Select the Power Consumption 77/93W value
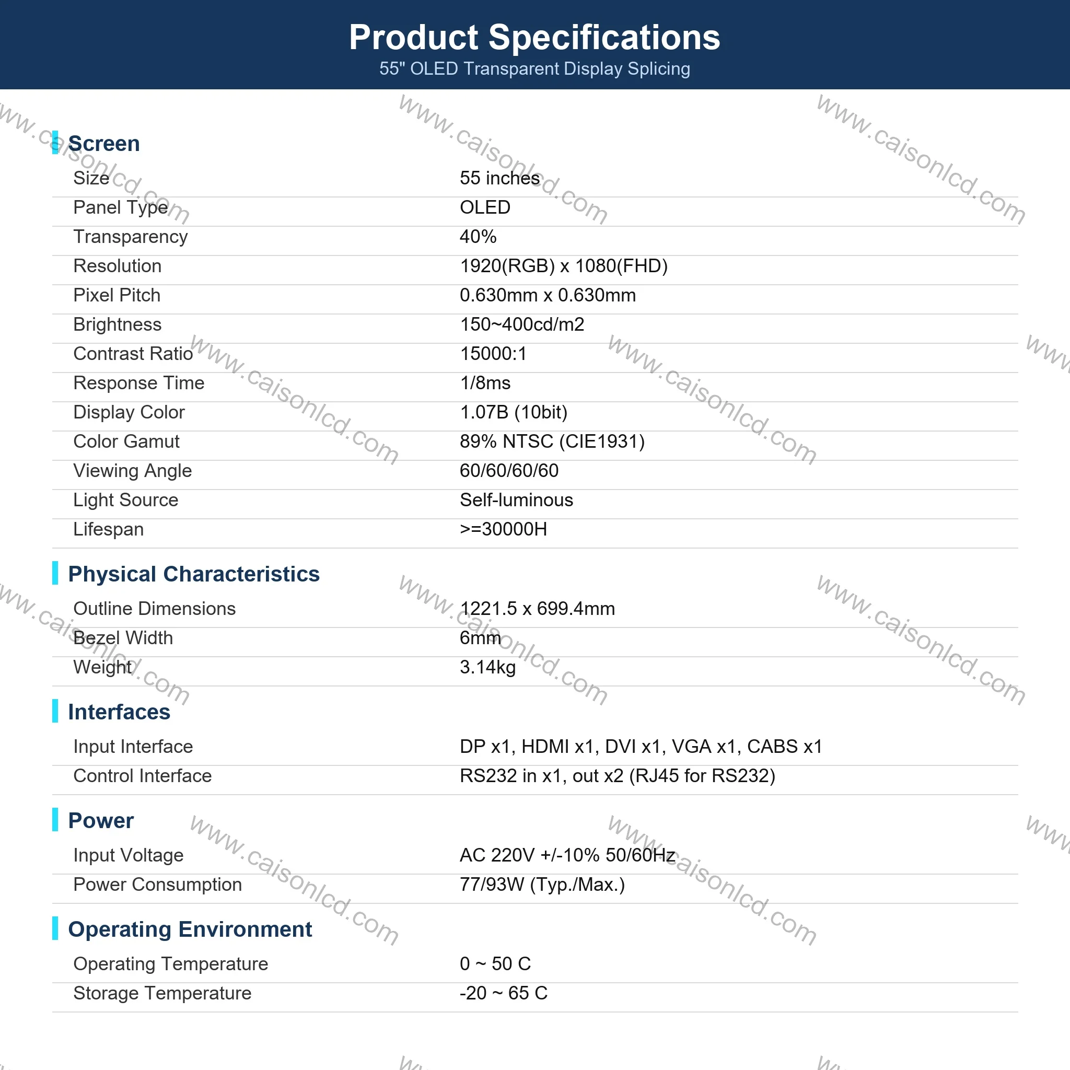The height and width of the screenshot is (1070, 1070). click(x=542, y=885)
